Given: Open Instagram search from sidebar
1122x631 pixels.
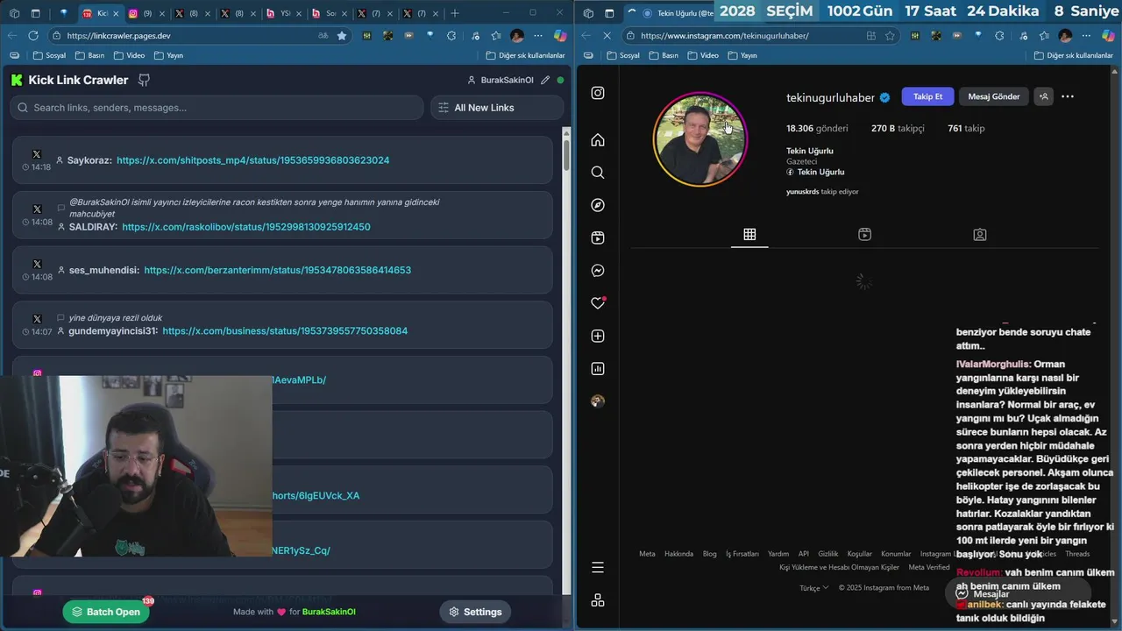Looking at the screenshot, I should [x=598, y=173].
